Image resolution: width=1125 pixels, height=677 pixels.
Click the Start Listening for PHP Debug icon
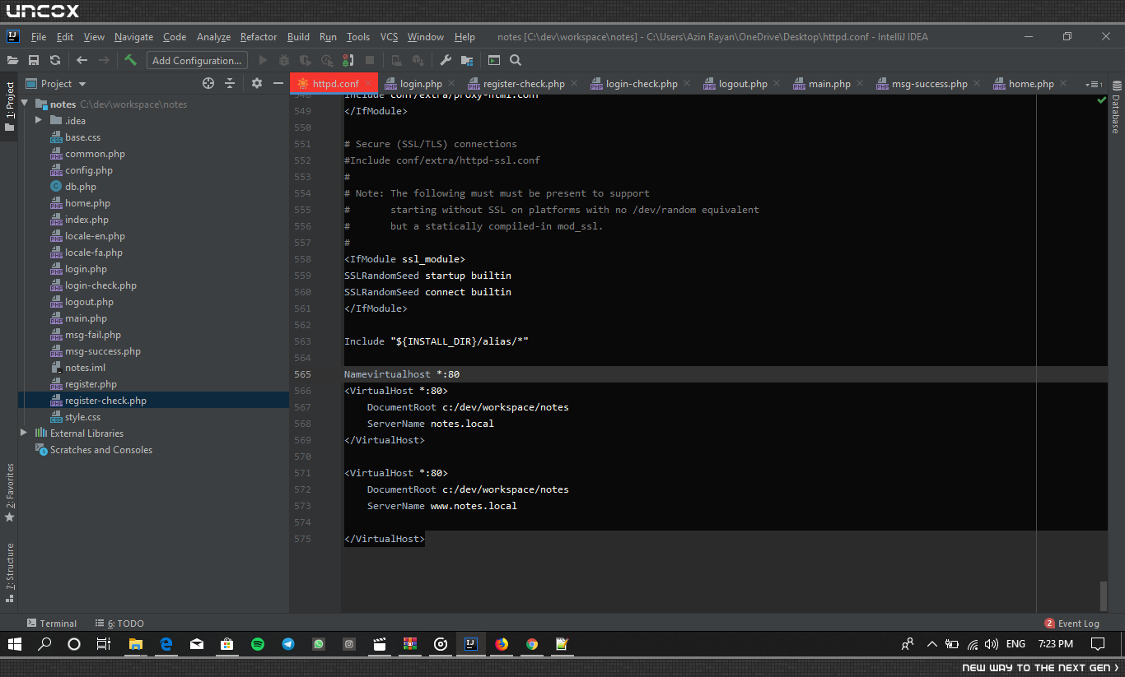click(x=348, y=60)
